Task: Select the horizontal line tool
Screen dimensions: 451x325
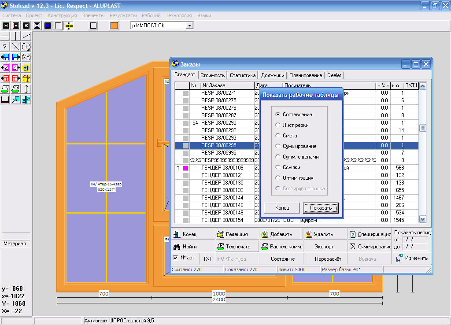Action: [x=5, y=36]
